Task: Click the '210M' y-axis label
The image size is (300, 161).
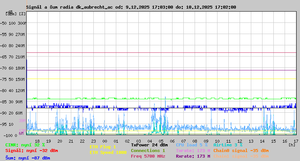Action: click(x=21, y=57)
